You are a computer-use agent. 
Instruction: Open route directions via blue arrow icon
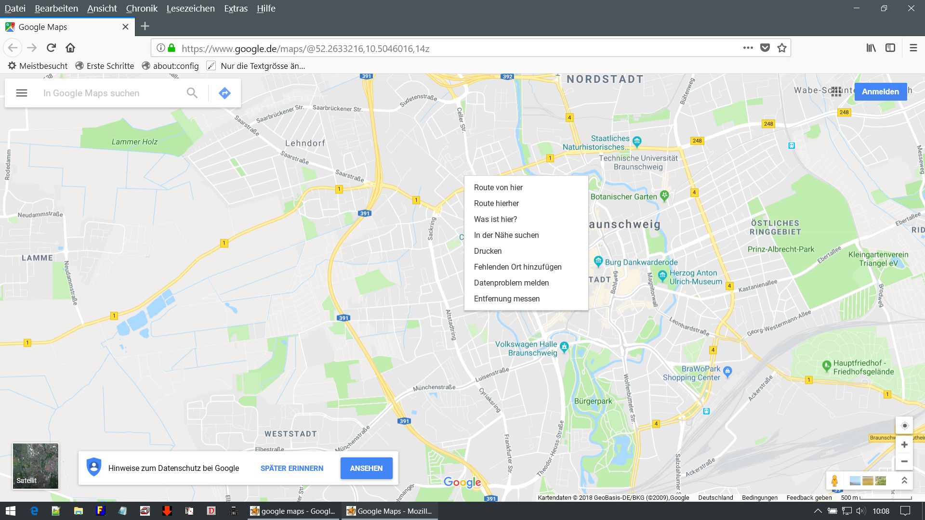[225, 93]
